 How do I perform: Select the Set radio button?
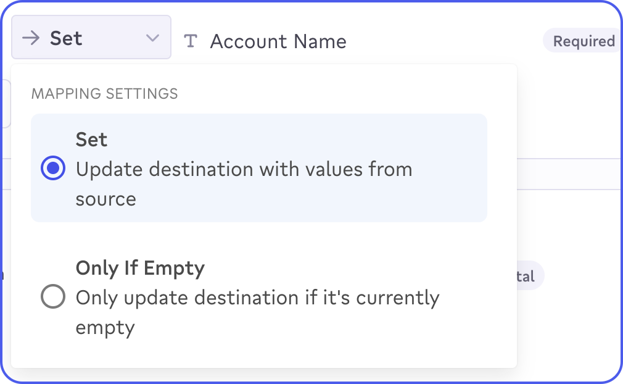[53, 168]
